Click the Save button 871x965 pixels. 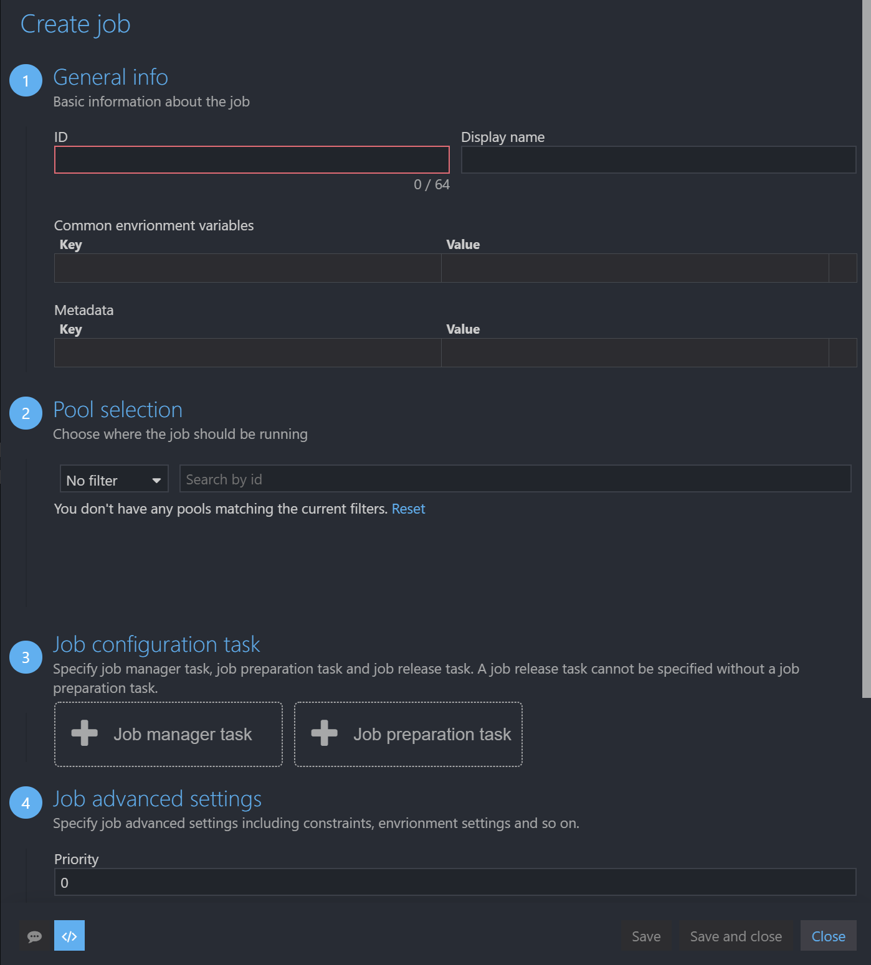646,936
